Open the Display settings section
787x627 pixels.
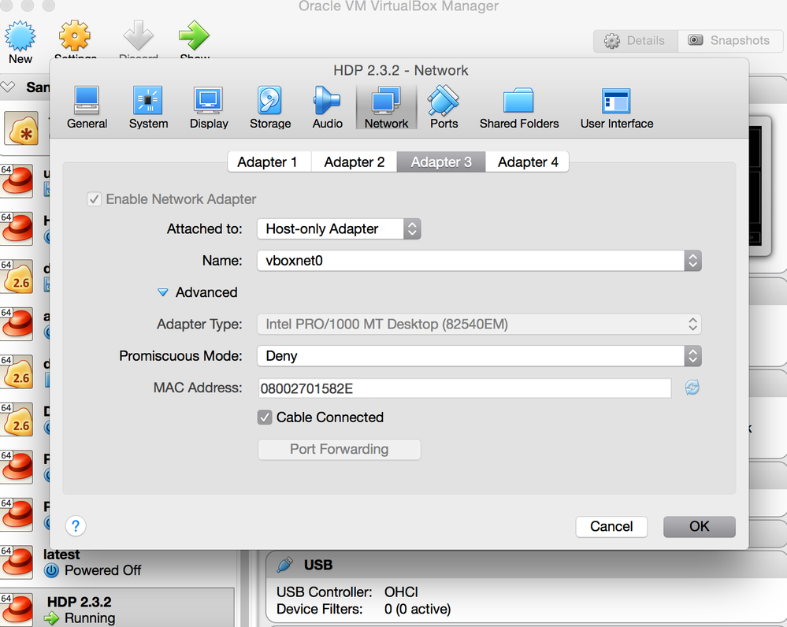pos(209,107)
